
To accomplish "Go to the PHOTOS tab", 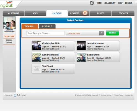I will click(x=101, y=13).
